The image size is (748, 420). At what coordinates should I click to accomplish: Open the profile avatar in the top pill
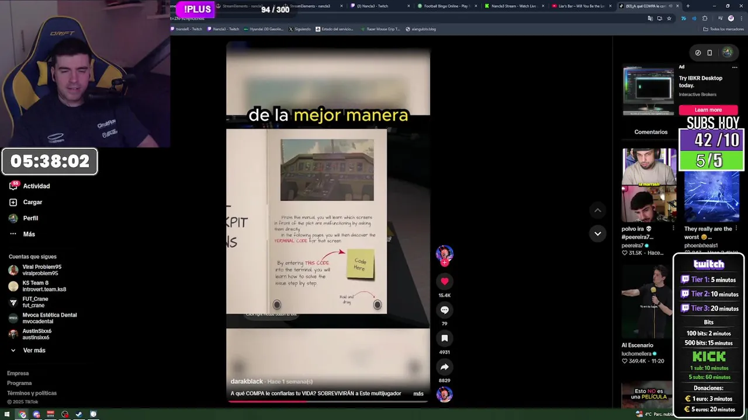[727, 52]
